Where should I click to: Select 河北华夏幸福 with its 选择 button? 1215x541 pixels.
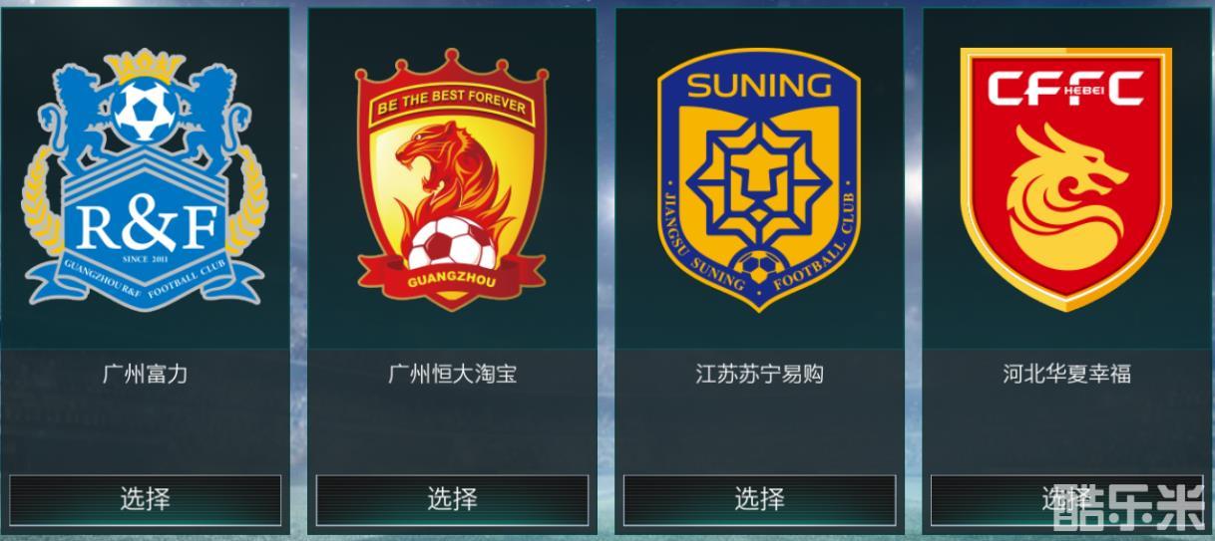[1066, 498]
